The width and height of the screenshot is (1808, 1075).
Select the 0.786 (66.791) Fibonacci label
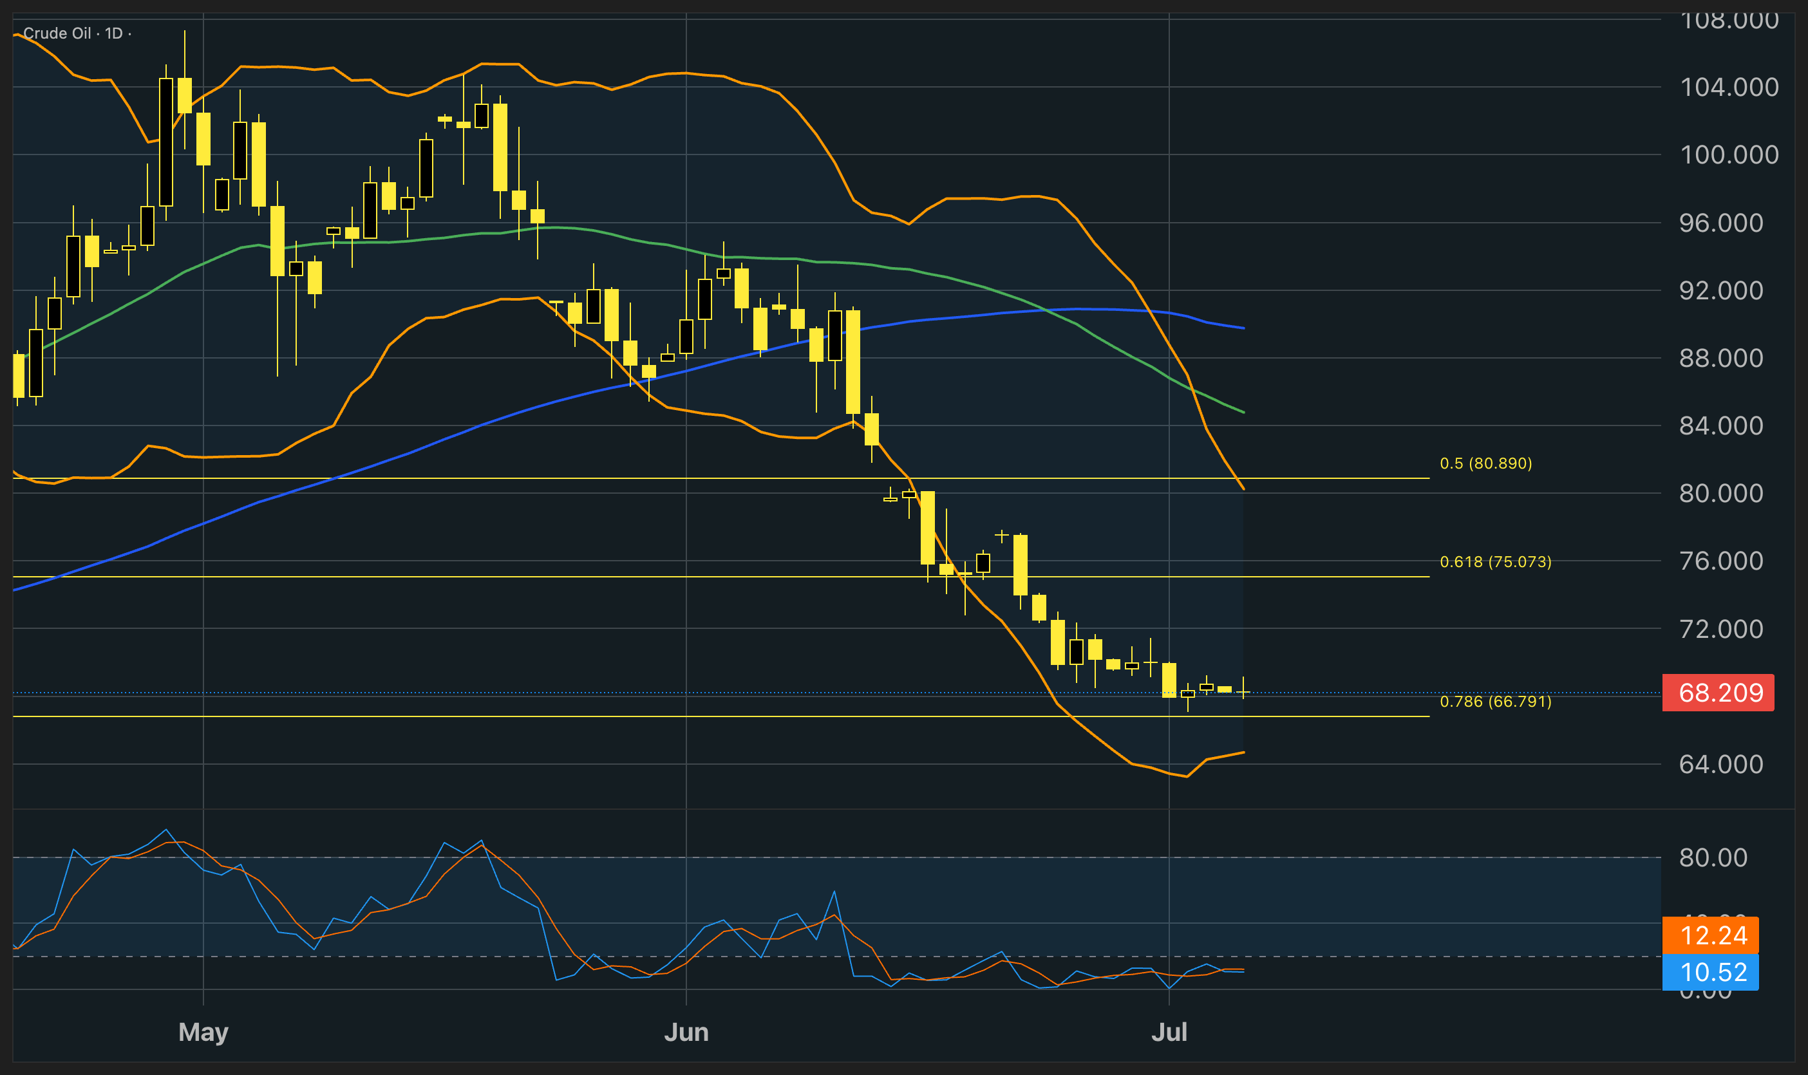pos(1496,701)
